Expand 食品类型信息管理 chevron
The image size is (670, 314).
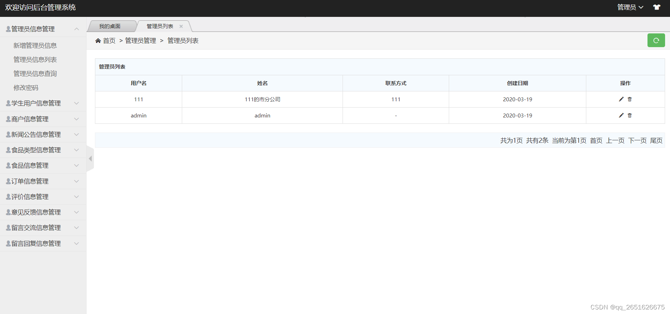coord(76,150)
